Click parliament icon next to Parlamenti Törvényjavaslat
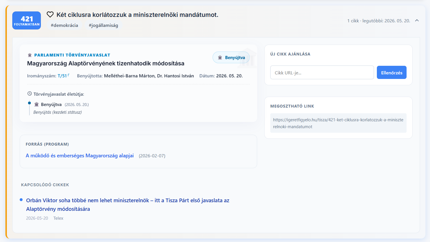Screen dimensions: 430x242 pyautogui.click(x=30, y=55)
